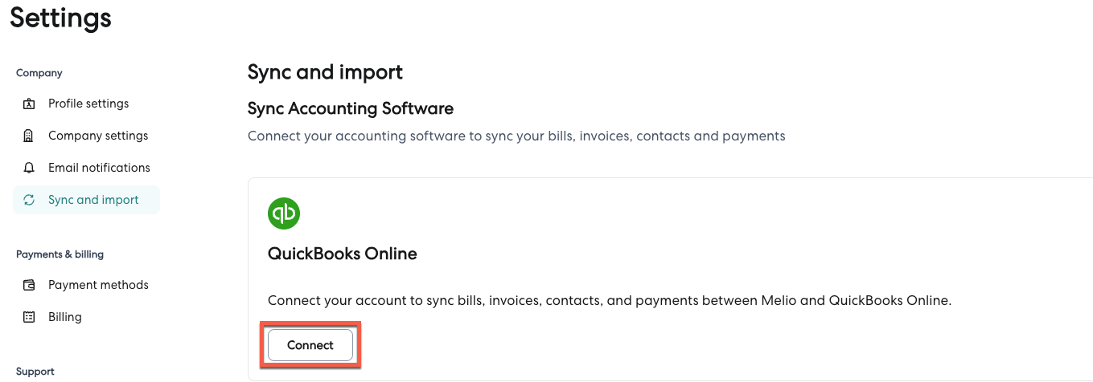Click the Payments & billing section label
Image resolution: width=1093 pixels, height=382 pixels.
point(60,254)
